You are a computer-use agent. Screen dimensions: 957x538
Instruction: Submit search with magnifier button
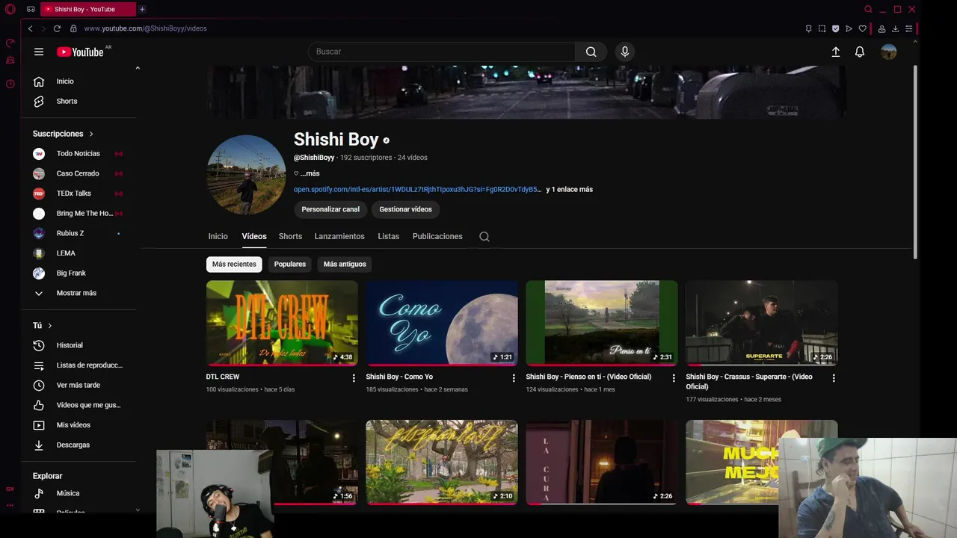(x=591, y=52)
